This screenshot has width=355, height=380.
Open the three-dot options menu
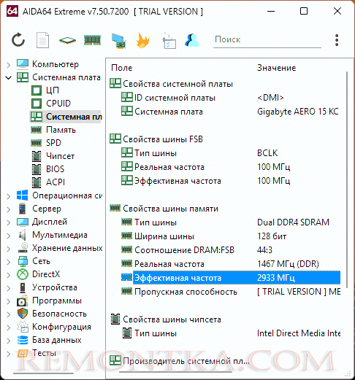click(x=337, y=40)
